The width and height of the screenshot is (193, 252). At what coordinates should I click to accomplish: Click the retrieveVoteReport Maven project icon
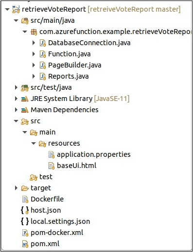(x=16, y=9)
